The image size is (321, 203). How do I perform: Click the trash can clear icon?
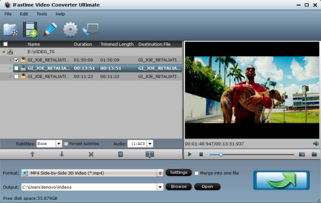point(120,154)
